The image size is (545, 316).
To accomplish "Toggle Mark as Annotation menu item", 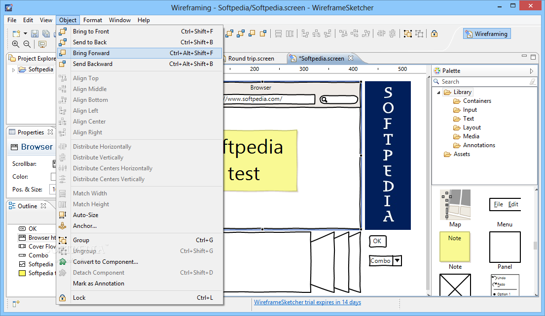I will click(140, 284).
